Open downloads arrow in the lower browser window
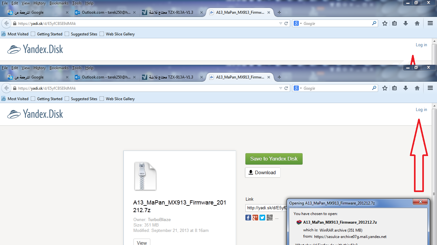This screenshot has height=245, width=437. 406,88
